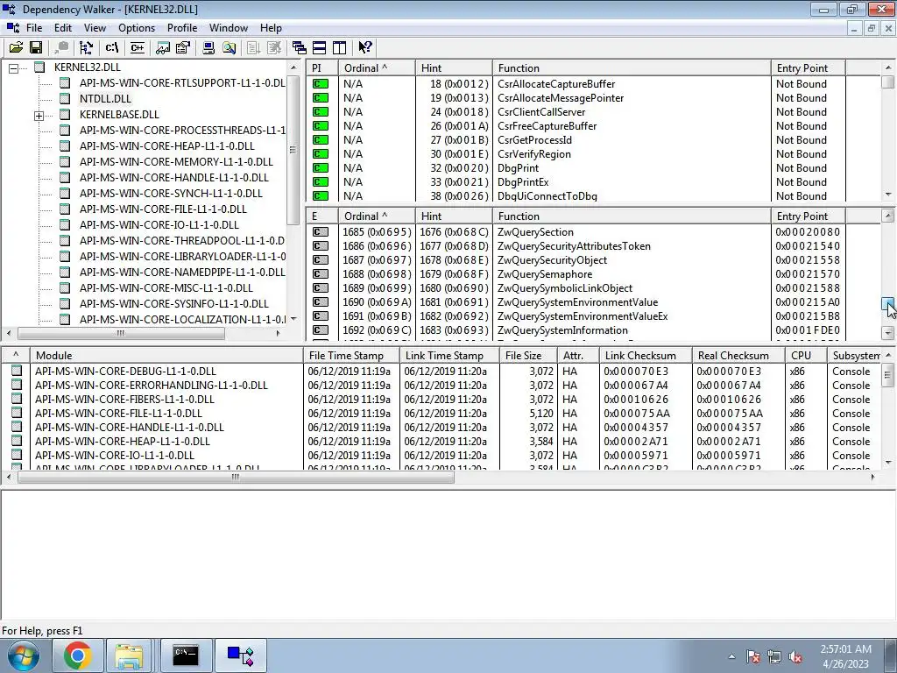The width and height of the screenshot is (897, 673).
Task: Sort module list by File Time Stamp
Action: pyautogui.click(x=351, y=356)
